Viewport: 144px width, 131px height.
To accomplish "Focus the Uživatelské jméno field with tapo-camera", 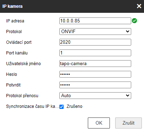I will (x=95, y=63).
